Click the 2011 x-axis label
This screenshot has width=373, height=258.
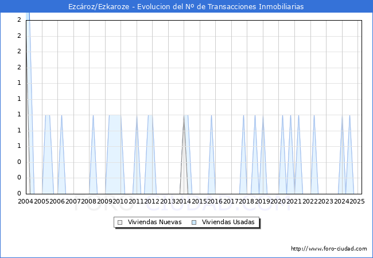136,201
